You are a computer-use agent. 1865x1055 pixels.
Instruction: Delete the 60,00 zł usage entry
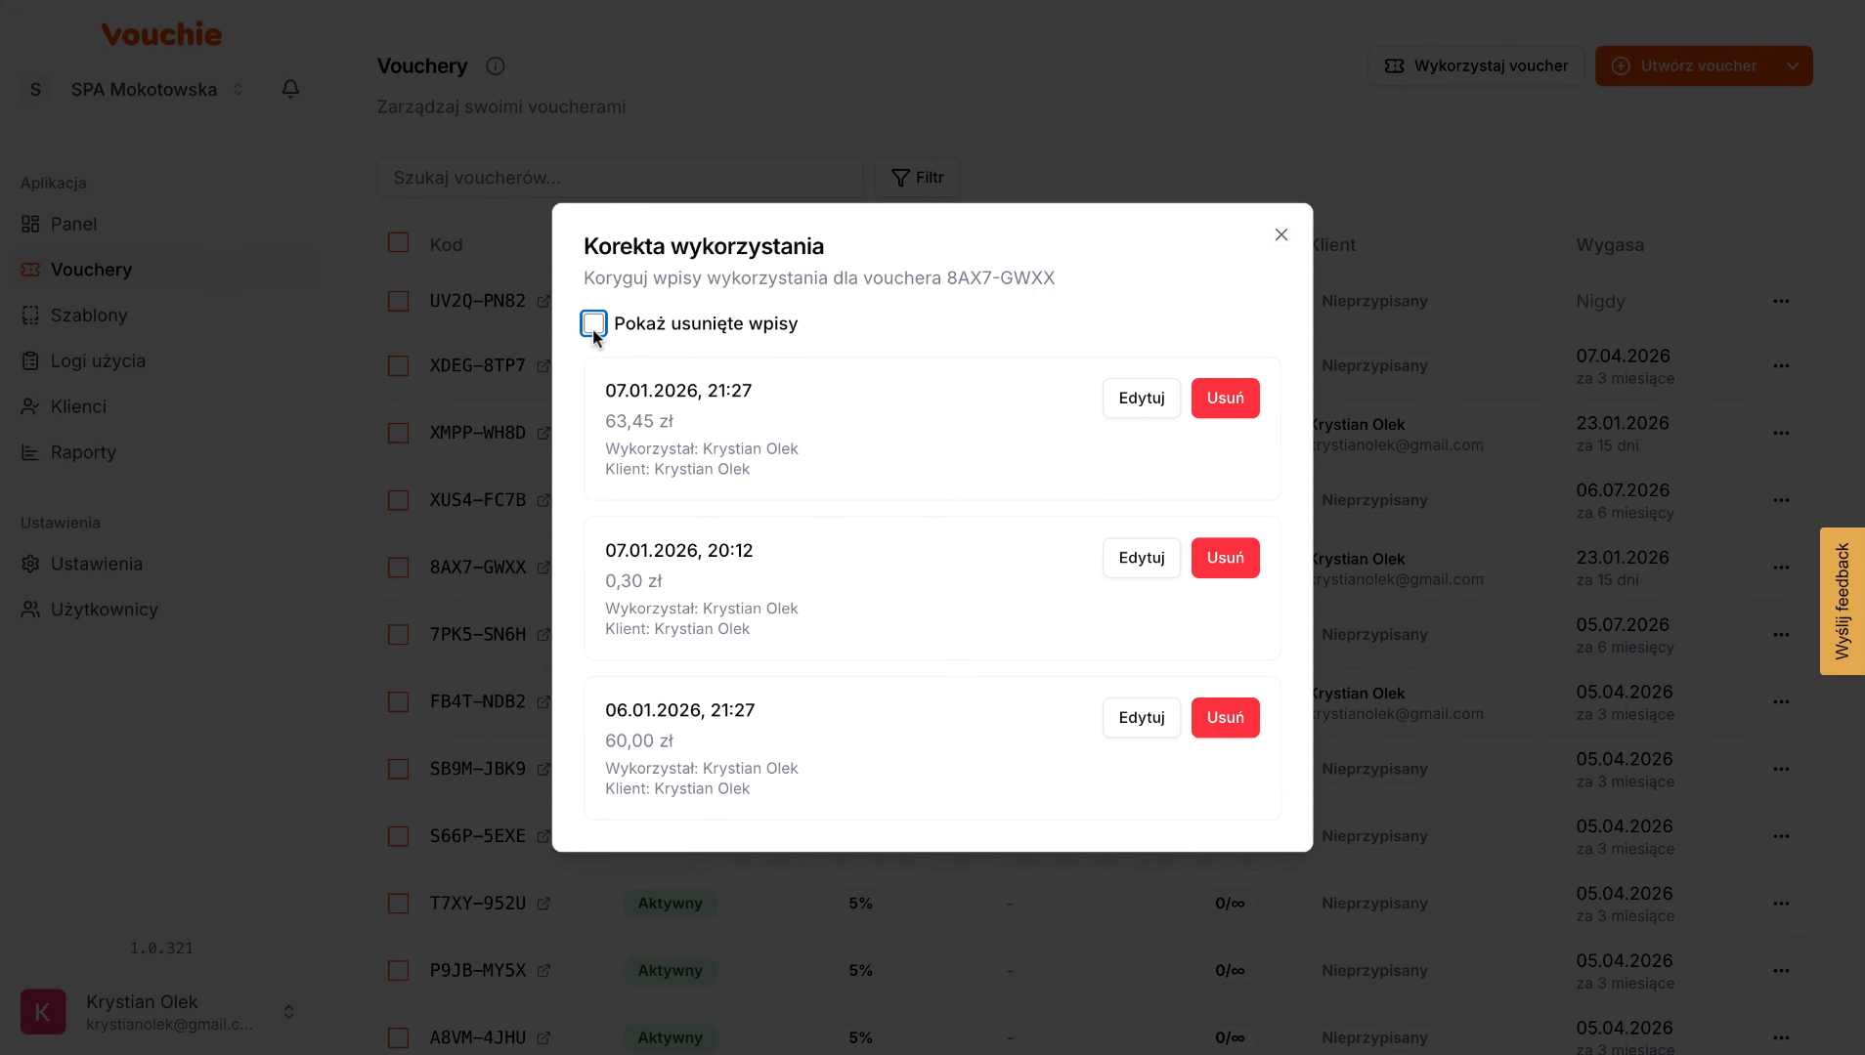[x=1225, y=718]
